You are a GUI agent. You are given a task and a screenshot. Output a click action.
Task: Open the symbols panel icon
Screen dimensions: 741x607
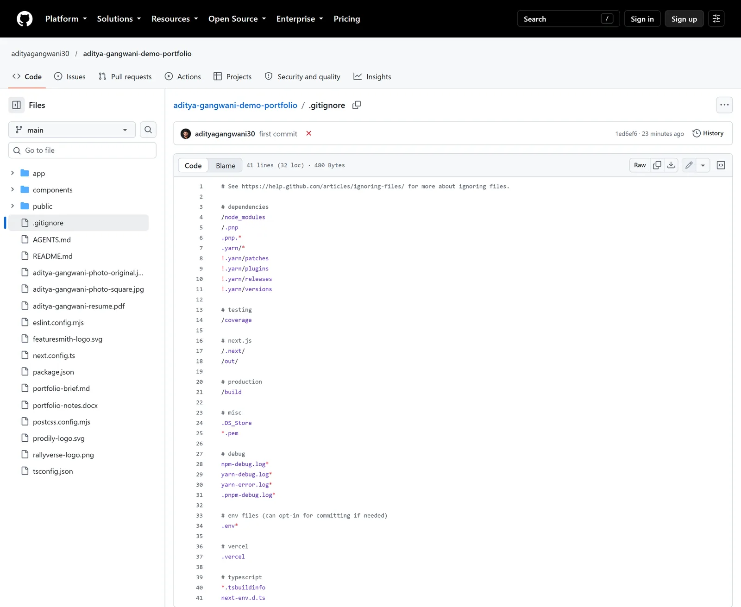pyautogui.click(x=721, y=165)
